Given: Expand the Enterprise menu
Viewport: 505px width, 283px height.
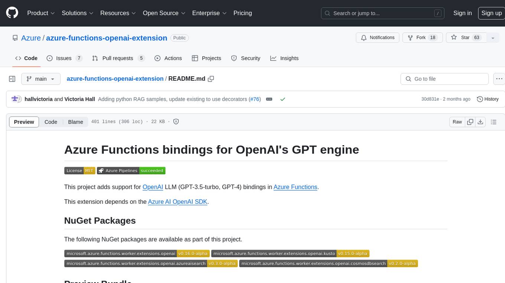Looking at the screenshot, I should coord(209,13).
